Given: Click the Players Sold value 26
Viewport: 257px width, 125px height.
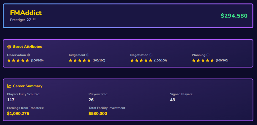Looking at the screenshot, I should (x=91, y=100).
